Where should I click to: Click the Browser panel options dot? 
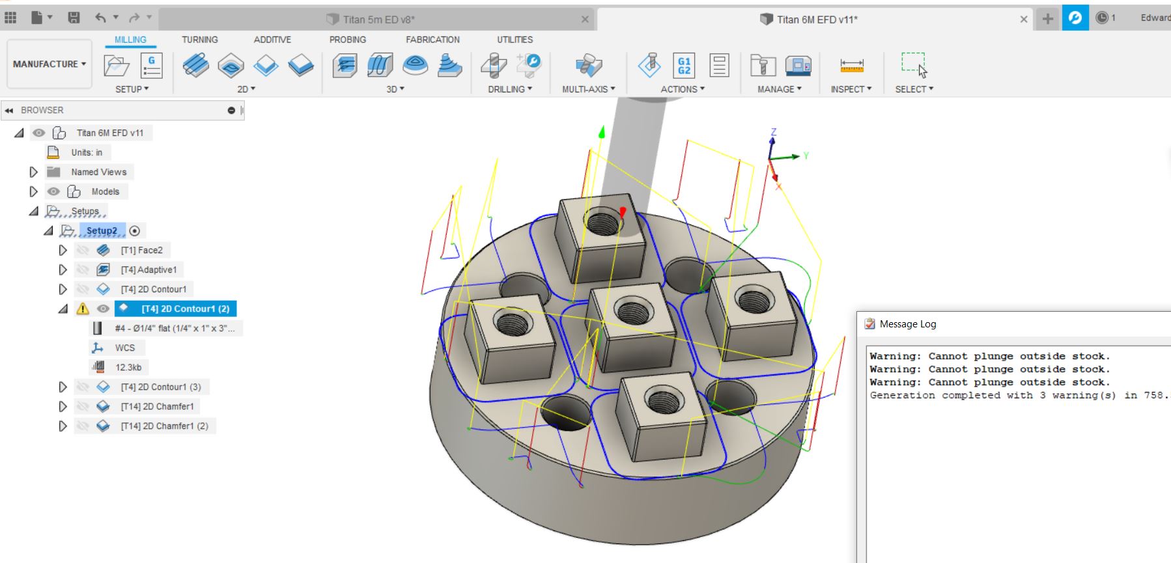231,111
